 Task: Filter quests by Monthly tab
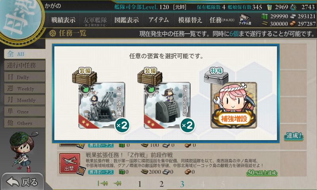coord(25,100)
